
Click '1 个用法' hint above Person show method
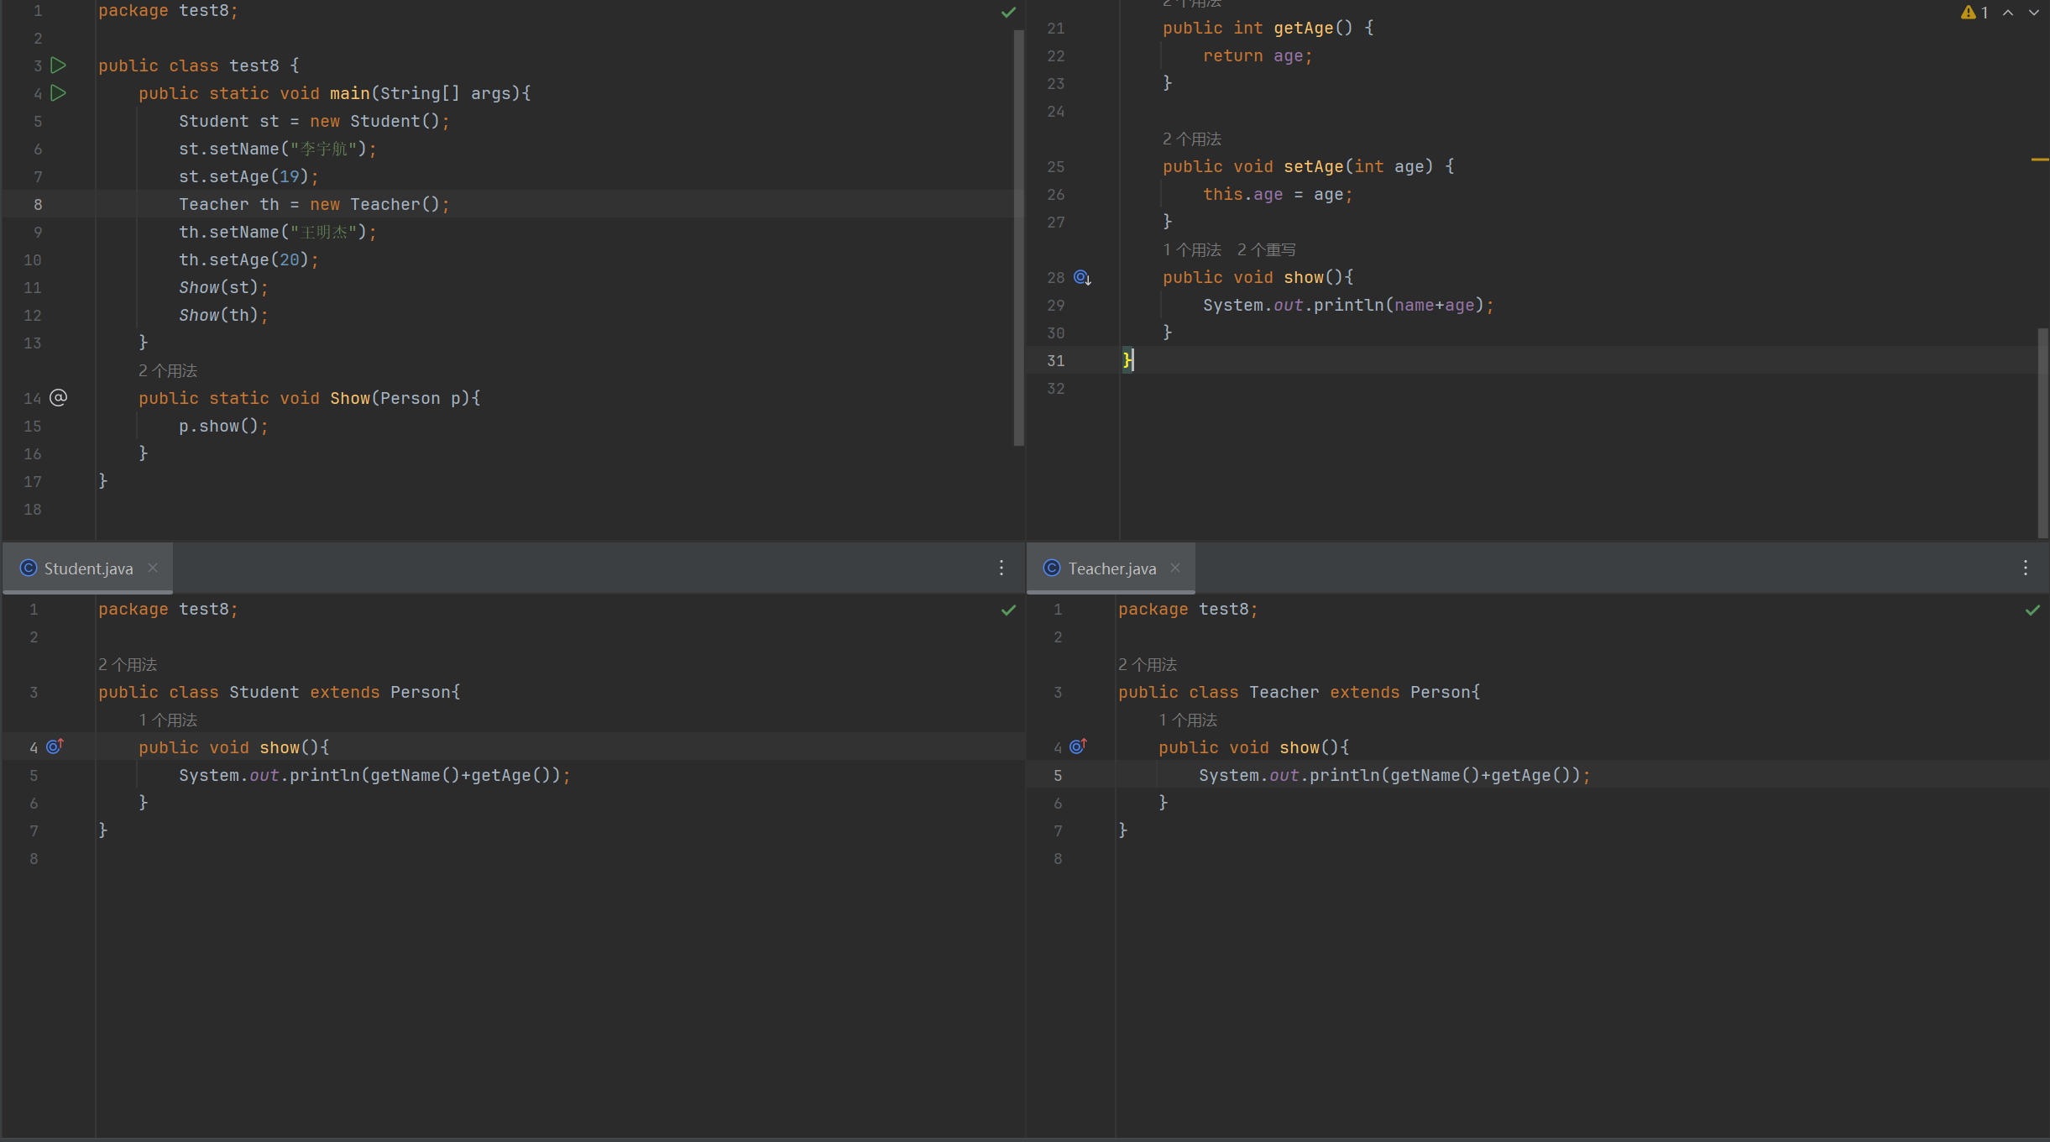(1192, 249)
